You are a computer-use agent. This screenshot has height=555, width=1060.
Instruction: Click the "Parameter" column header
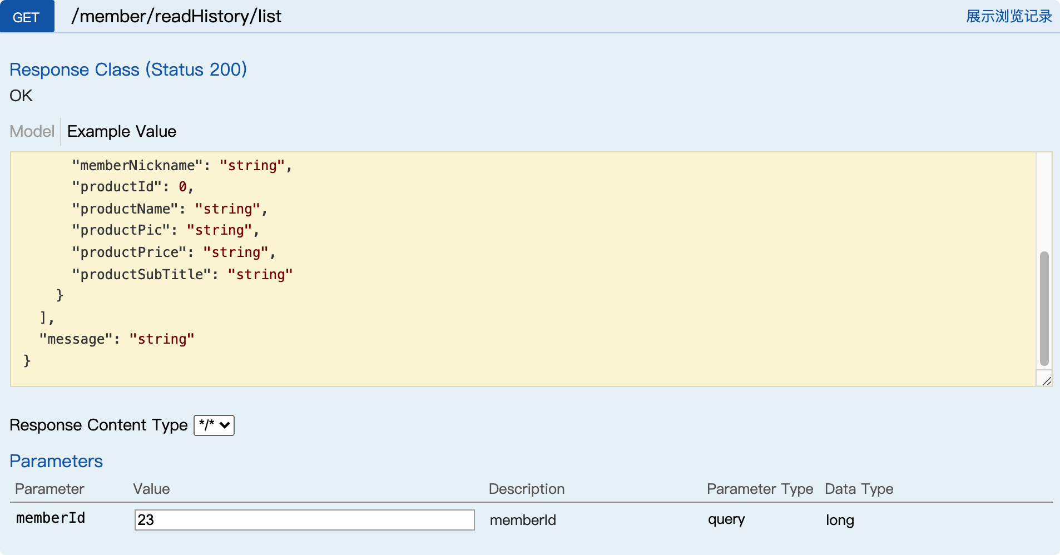click(49, 489)
